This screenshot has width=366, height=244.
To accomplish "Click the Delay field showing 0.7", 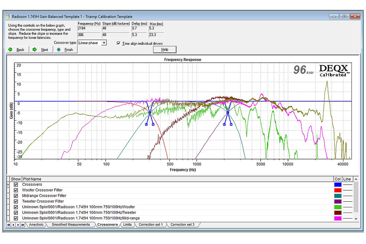I will point(139,29).
